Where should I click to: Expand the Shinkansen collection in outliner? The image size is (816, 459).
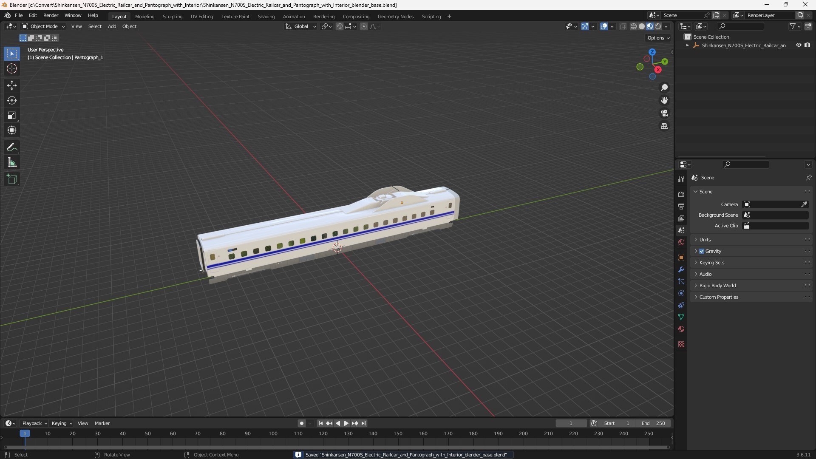pyautogui.click(x=687, y=45)
